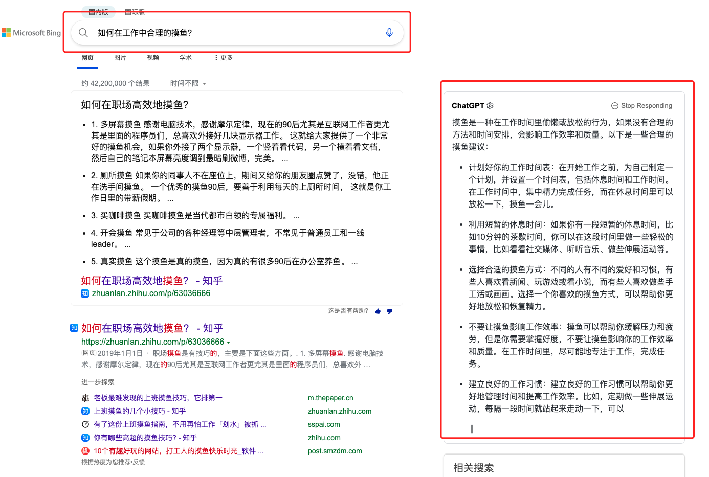Open the 视频 results tab
This screenshot has height=477, width=709.
[153, 58]
